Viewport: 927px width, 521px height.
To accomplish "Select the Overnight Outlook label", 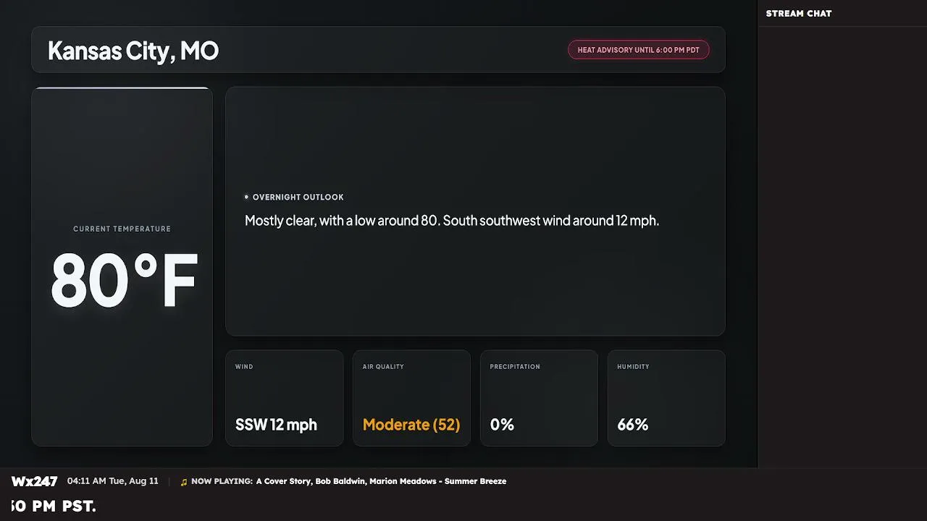I will point(298,197).
